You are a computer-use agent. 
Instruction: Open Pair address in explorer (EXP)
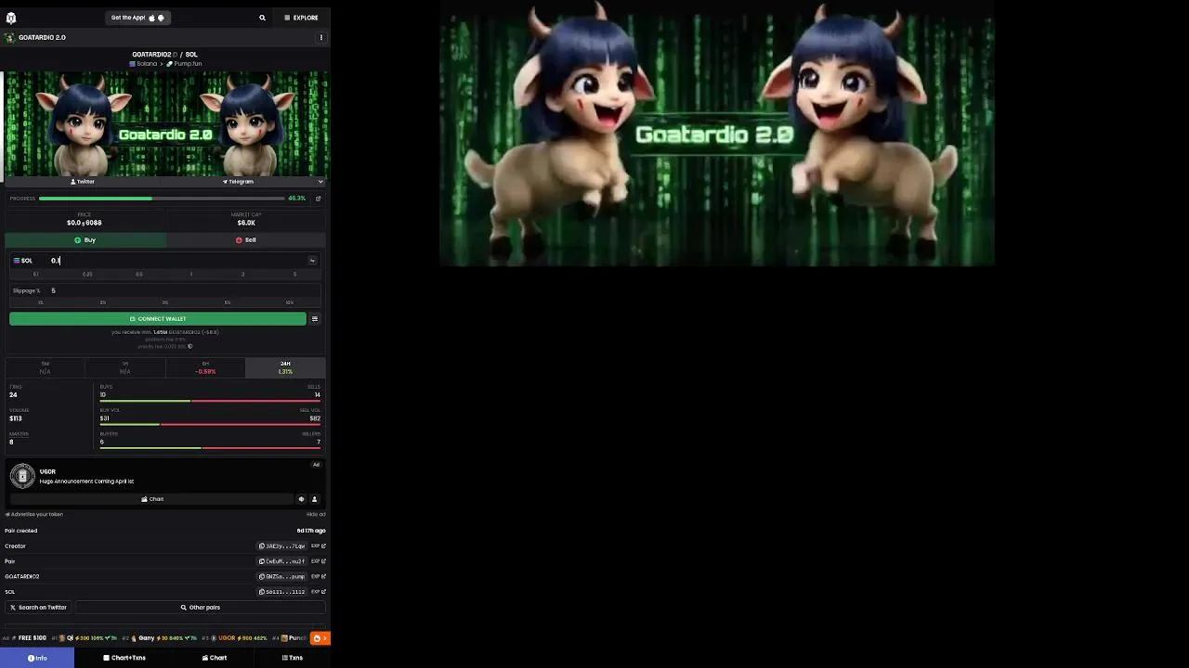click(x=318, y=561)
